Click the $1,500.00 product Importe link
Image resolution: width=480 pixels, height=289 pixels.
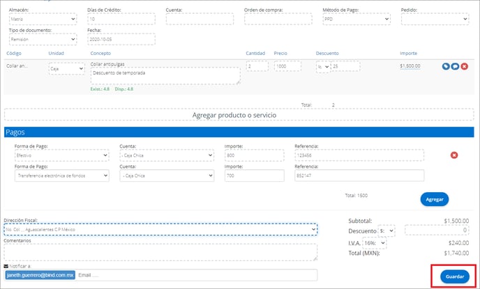[410, 66]
